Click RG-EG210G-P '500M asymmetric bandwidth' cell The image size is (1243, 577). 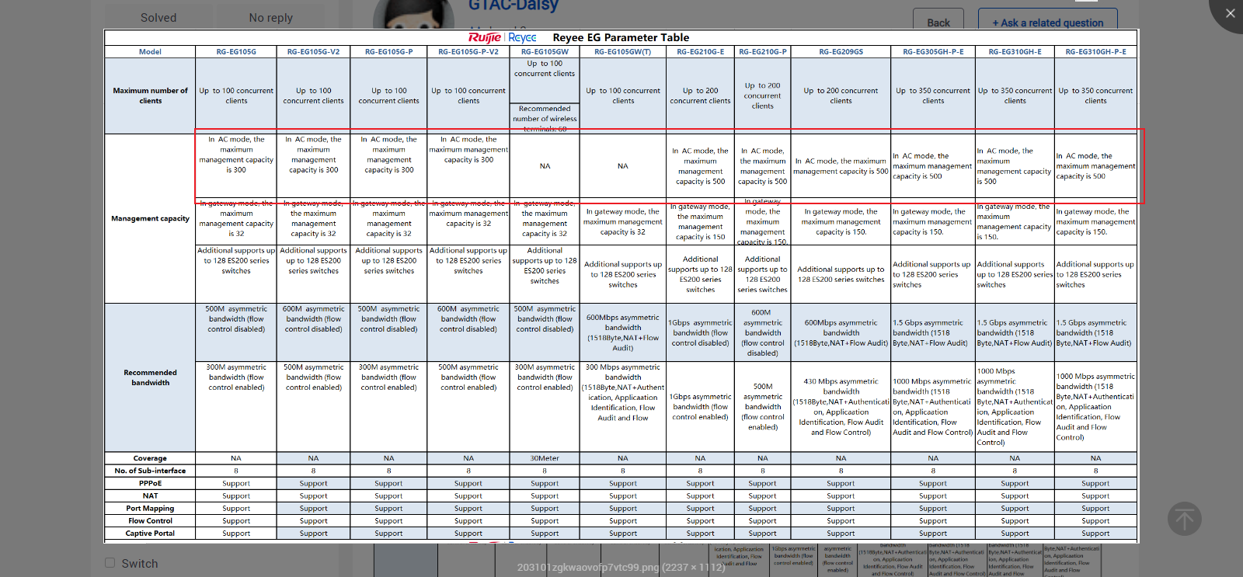pyautogui.click(x=763, y=407)
